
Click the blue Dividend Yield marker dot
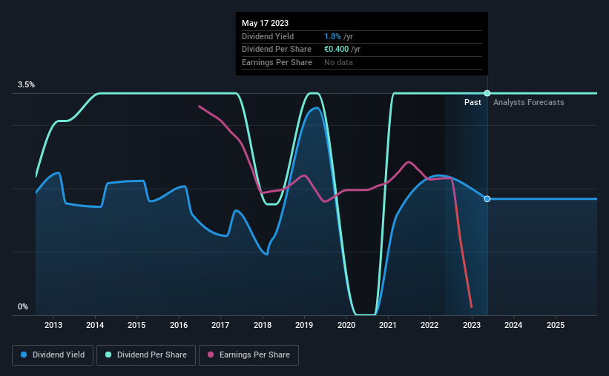(x=487, y=199)
